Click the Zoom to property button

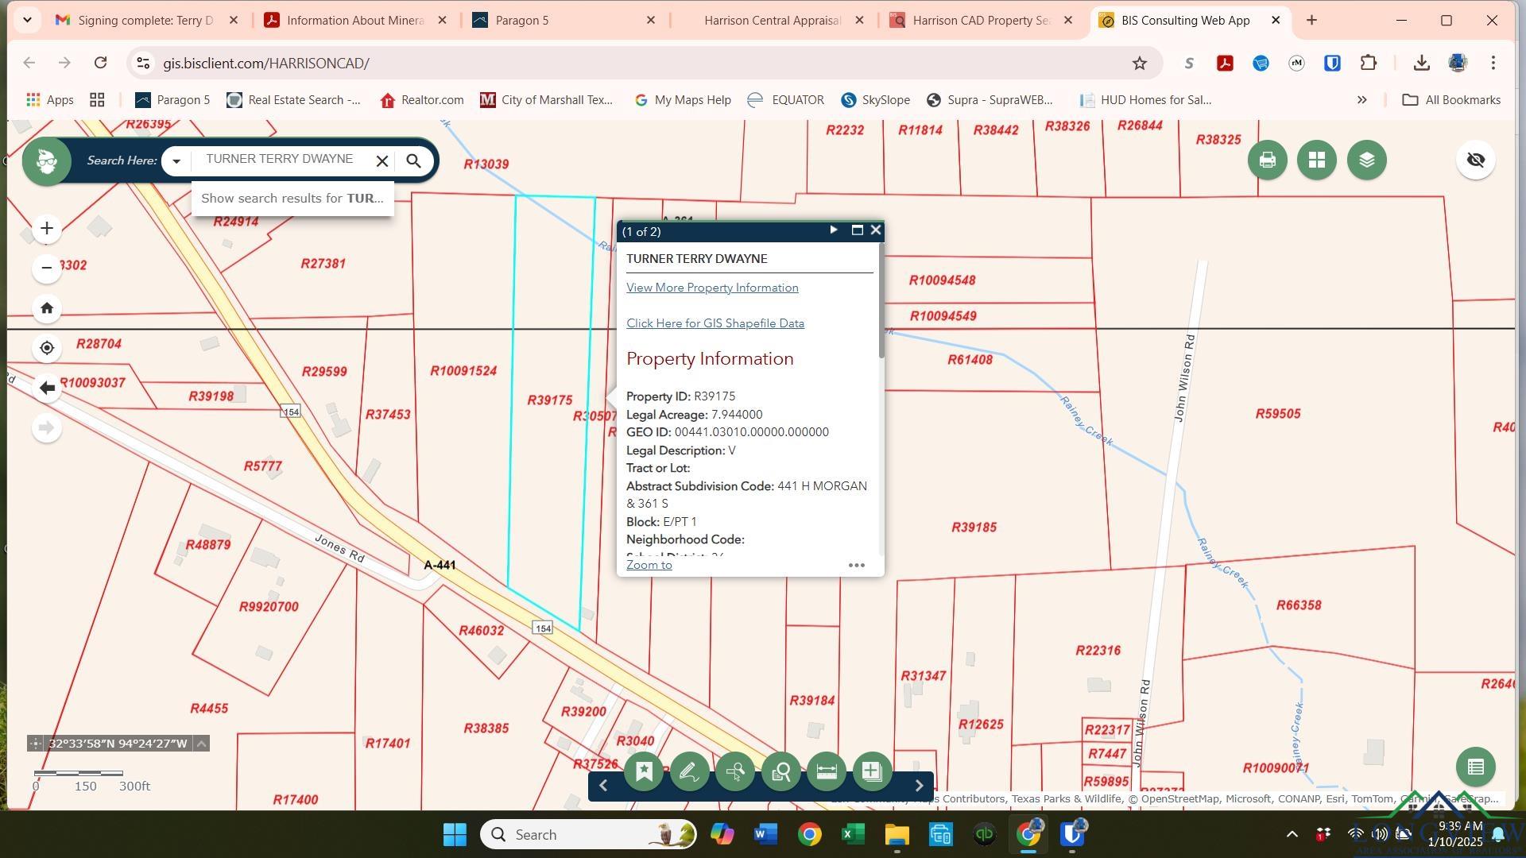[649, 565]
